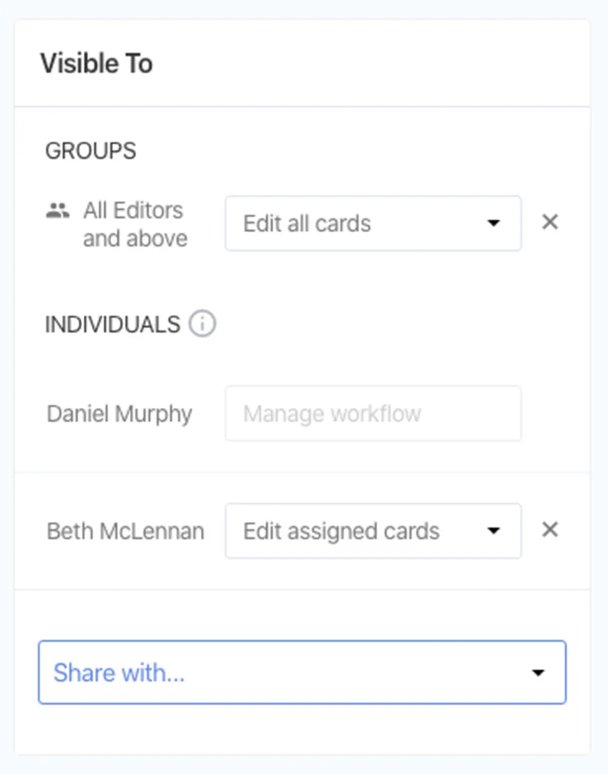Click the Edit all cards text
Viewport: 608px width, 774px height.
click(307, 224)
